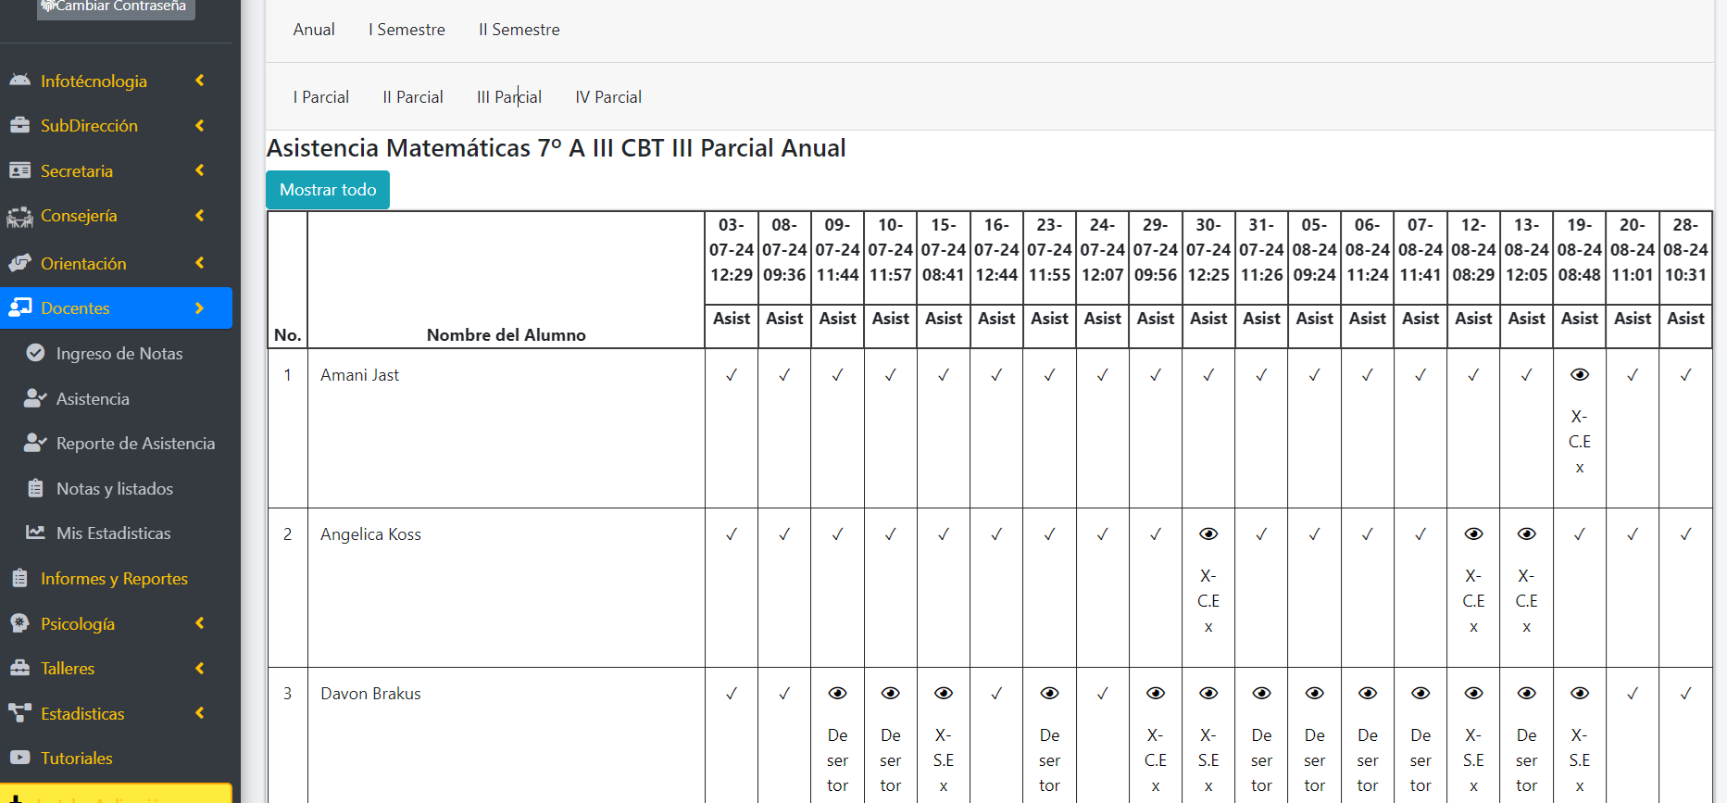The height and width of the screenshot is (803, 1727).
Task: Expand the Estadisticas menu chevron
Action: (x=199, y=713)
